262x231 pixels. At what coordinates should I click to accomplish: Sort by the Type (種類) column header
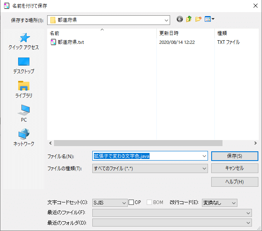pos(237,33)
